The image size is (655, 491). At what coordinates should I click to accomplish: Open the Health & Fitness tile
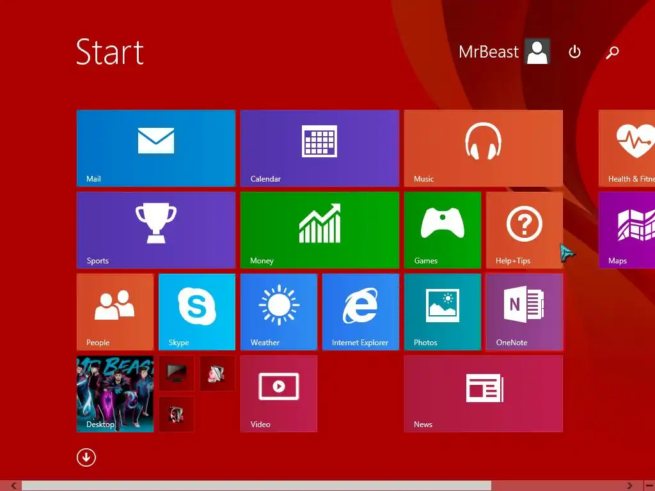tap(627, 148)
